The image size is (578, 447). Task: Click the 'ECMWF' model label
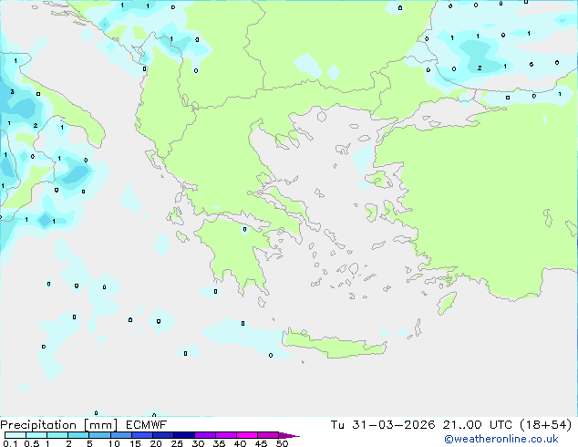click(x=147, y=425)
